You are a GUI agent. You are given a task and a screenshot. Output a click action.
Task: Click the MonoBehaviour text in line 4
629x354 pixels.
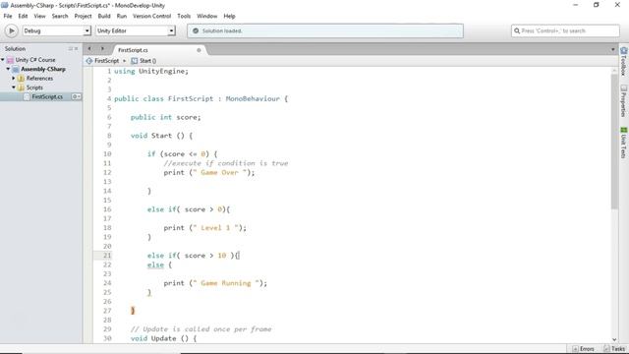point(253,98)
